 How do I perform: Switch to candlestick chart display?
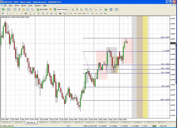77,9
